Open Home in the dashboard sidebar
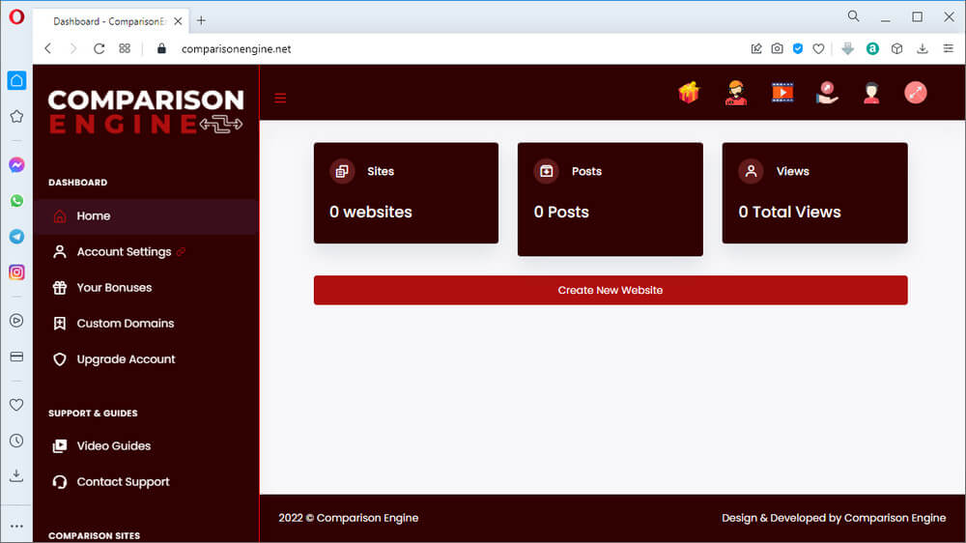Viewport: 966px width, 543px height. click(146, 216)
